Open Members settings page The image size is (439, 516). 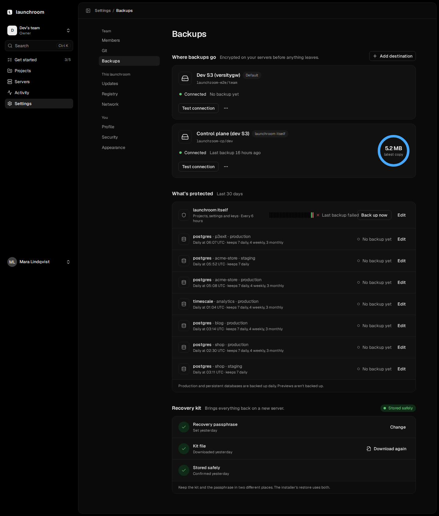pyautogui.click(x=129, y=40)
